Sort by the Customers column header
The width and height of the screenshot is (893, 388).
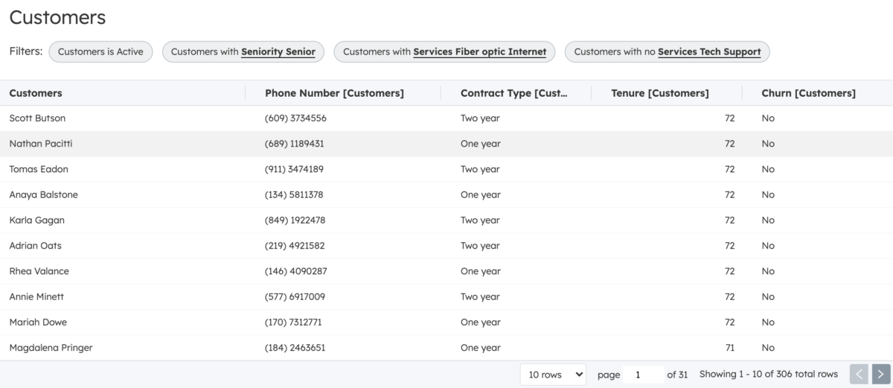coord(36,93)
